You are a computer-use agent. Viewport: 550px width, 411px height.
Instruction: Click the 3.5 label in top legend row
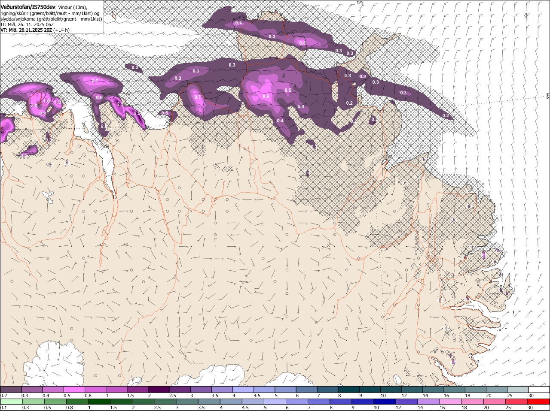[215, 396]
